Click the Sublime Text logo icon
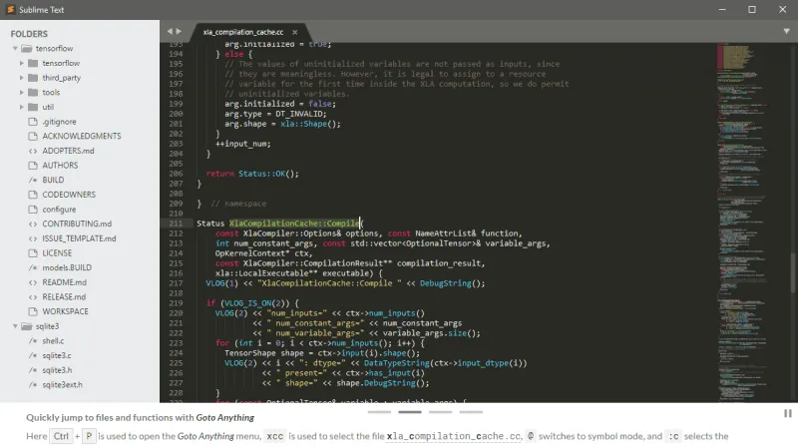Viewport: 798px width, 448px height. point(10,9)
